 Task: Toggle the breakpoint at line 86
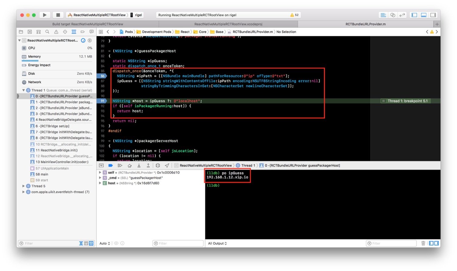click(102, 76)
